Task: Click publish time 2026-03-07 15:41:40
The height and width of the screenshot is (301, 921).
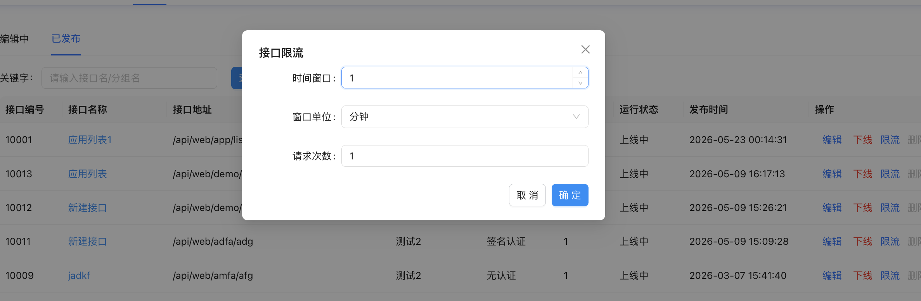Action: pos(738,275)
